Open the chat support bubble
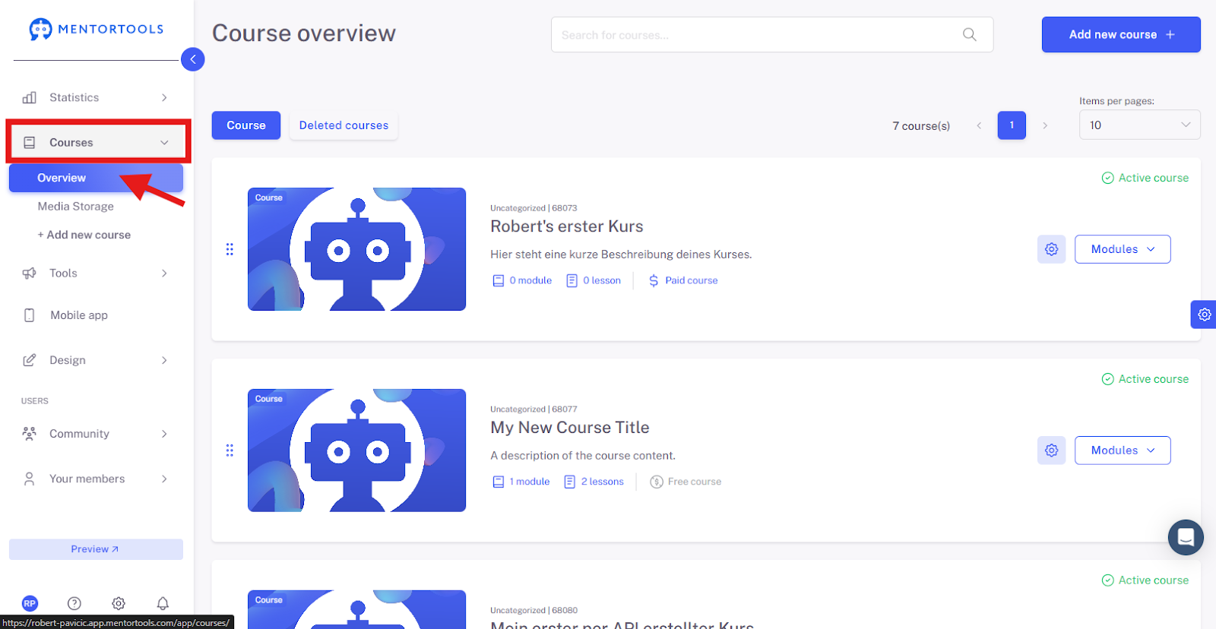 [x=1186, y=538]
